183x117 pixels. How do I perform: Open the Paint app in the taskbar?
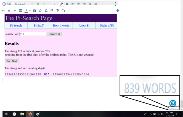[x=38, y=114]
